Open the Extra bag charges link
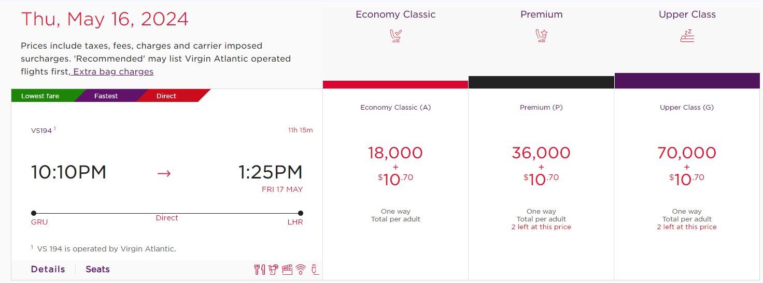Viewport: 763px width, 283px height. click(112, 71)
